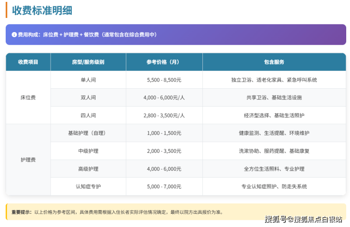Click the 包含服务 column header
Viewport: 350px width, 227px height.
[x=274, y=62]
